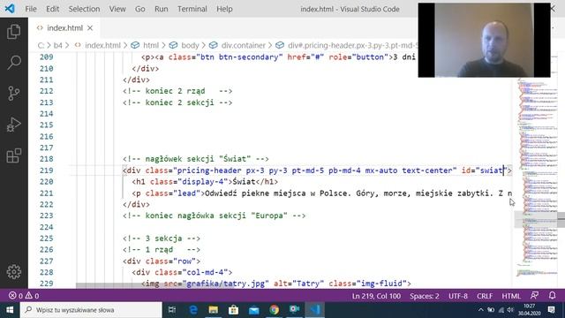Click the comment "koniec 2 rząd"

[x=177, y=91]
